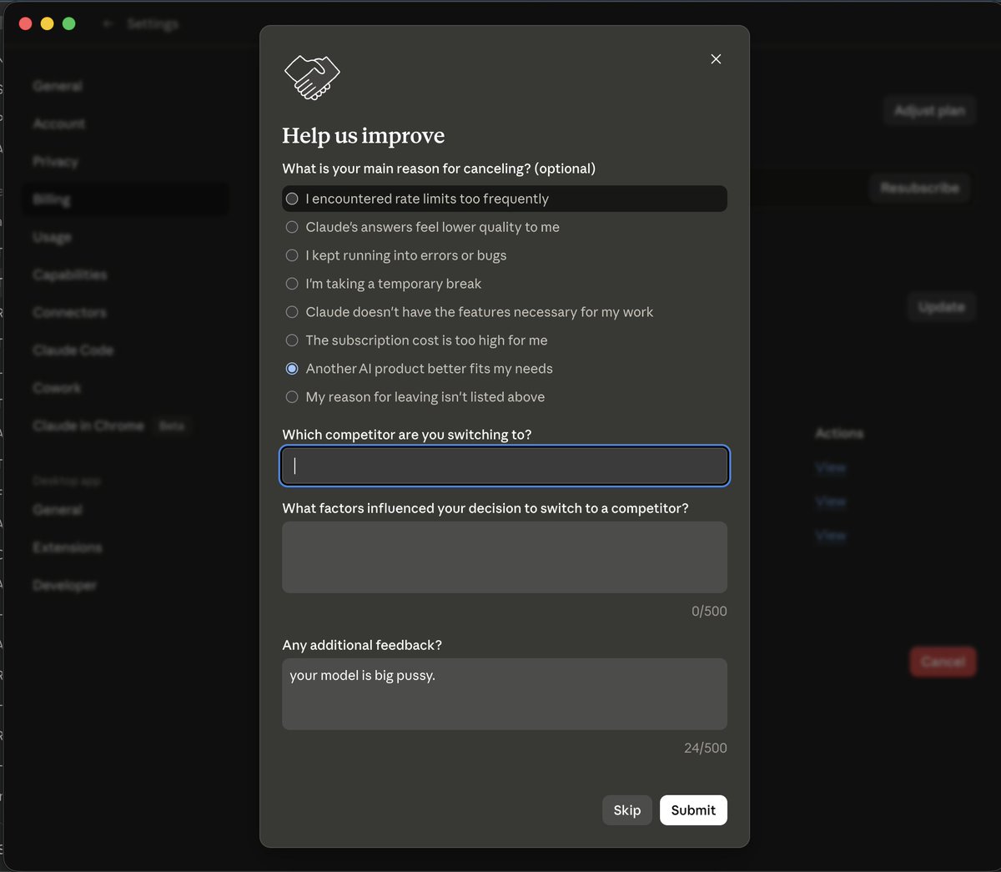The image size is (1001, 872).
Task: Open Capabilities settings section
Action: pos(70,275)
